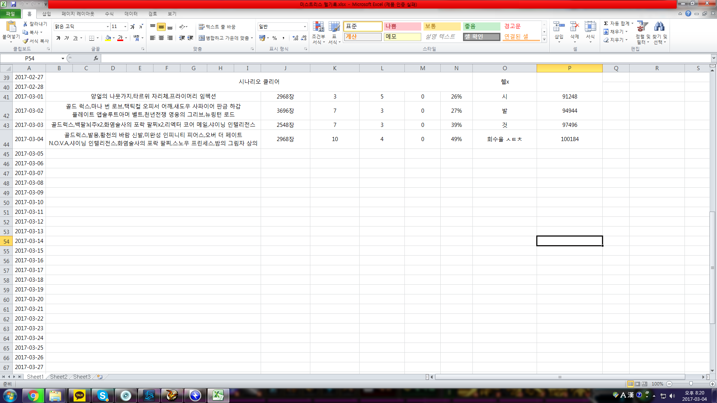Click the Insert cells (삽입) icon

(x=559, y=27)
